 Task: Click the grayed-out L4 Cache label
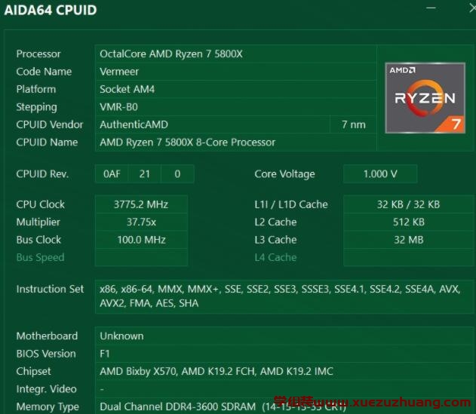(275, 257)
